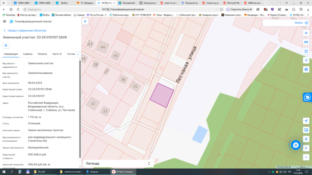312x175 pixels.
Task: Zoom out the map with minus
Action: tap(306, 158)
